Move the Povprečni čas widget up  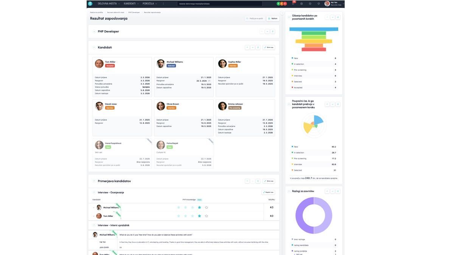327,104
